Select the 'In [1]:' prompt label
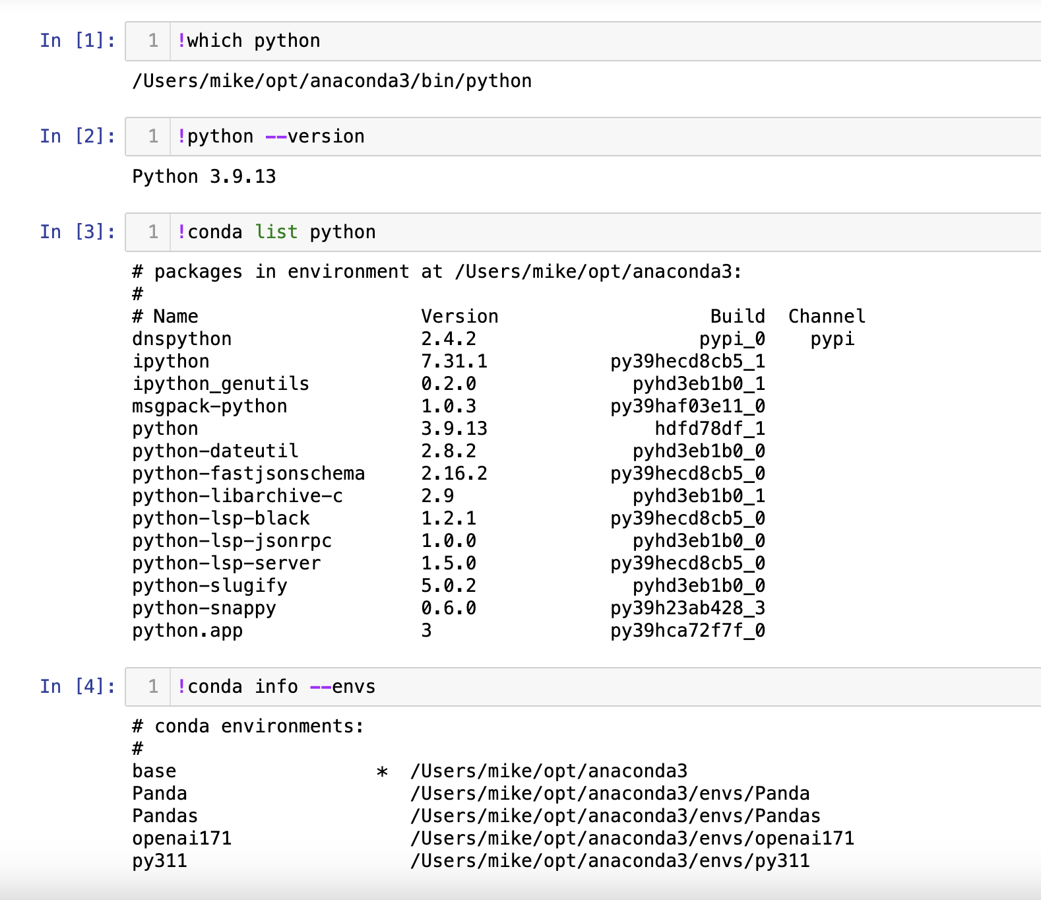Viewport: 1041px width, 900px height. 78,41
